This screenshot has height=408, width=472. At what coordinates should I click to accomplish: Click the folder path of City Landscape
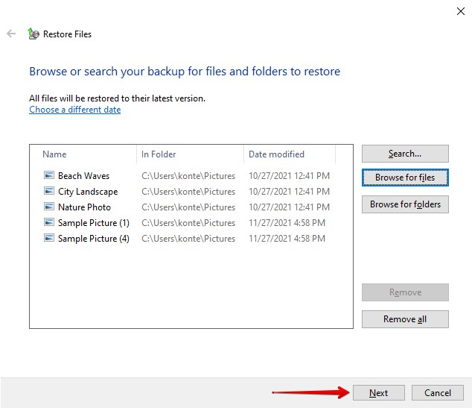tap(188, 192)
